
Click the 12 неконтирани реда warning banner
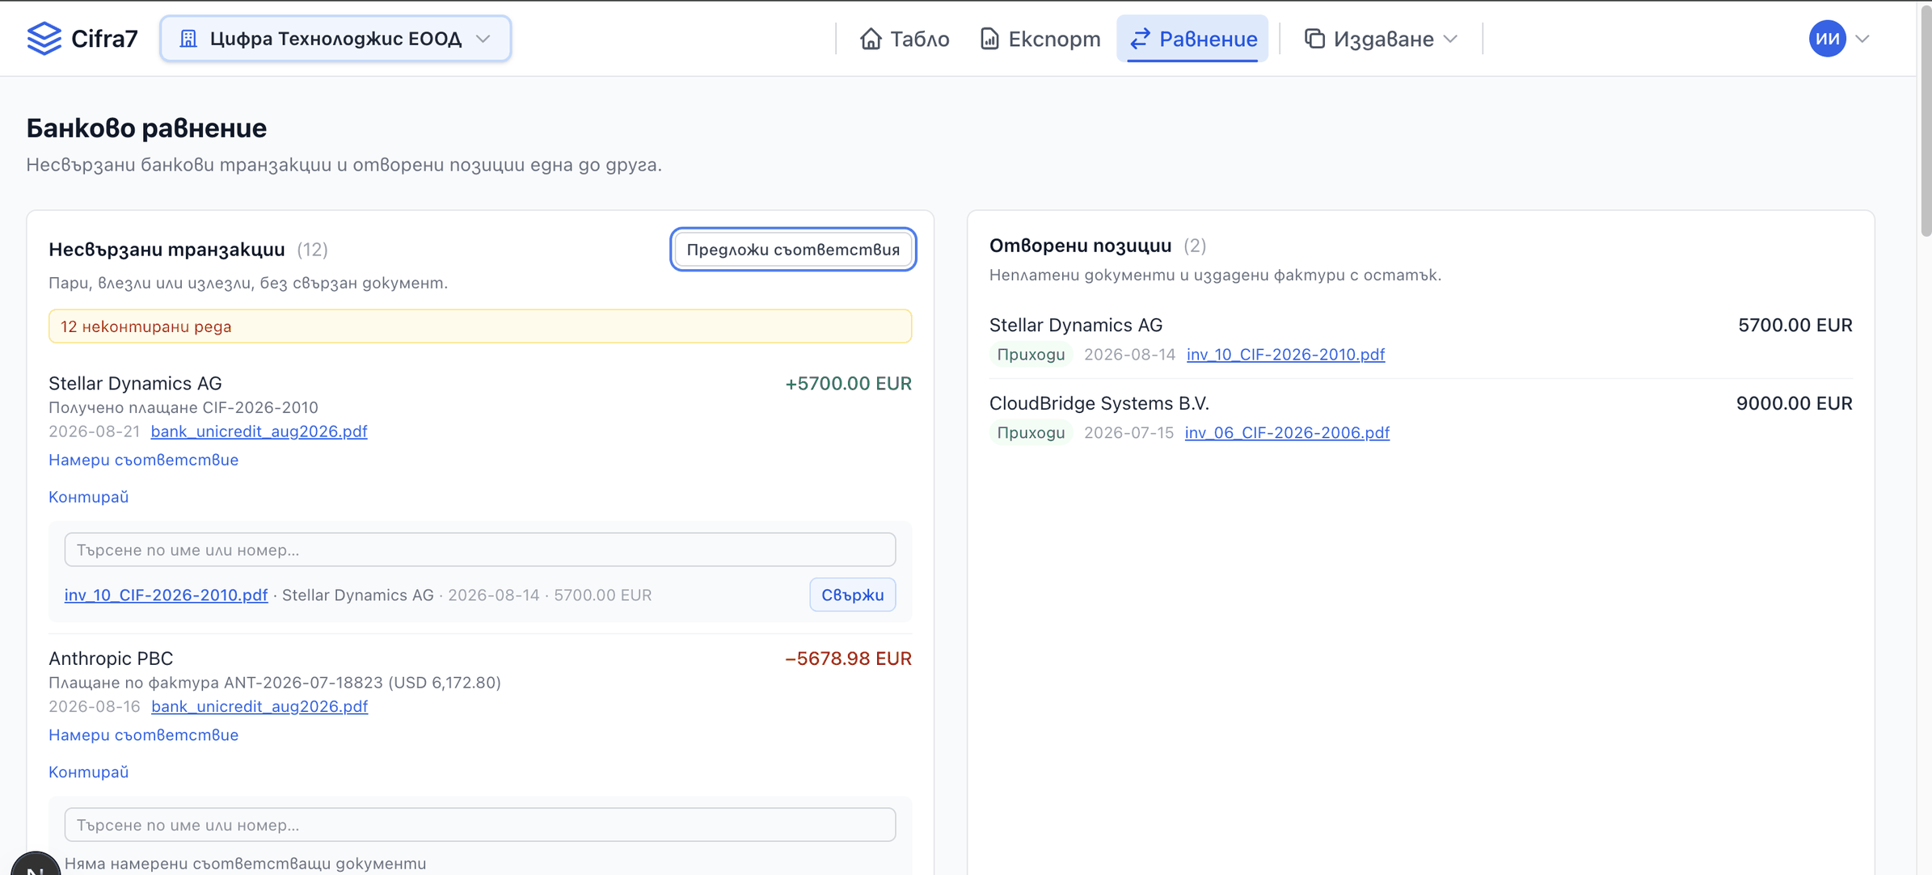(x=480, y=326)
